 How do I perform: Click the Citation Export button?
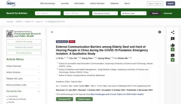(x=84, y=99)
